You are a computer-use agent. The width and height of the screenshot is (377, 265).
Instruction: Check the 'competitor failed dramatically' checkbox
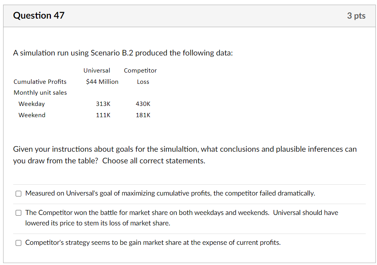pyautogui.click(x=19, y=194)
